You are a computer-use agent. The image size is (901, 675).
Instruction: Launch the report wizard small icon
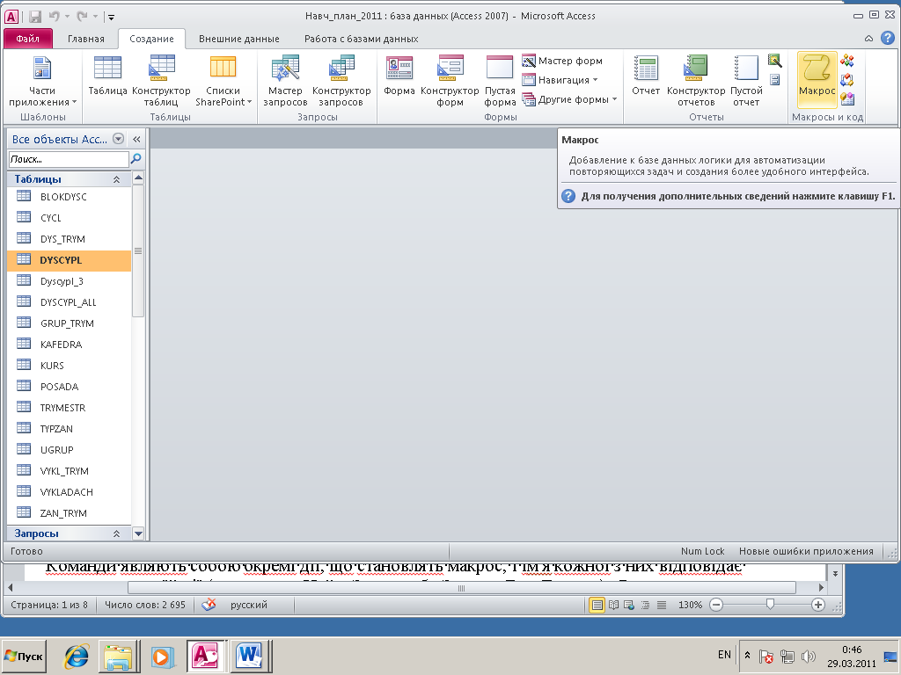tap(774, 61)
